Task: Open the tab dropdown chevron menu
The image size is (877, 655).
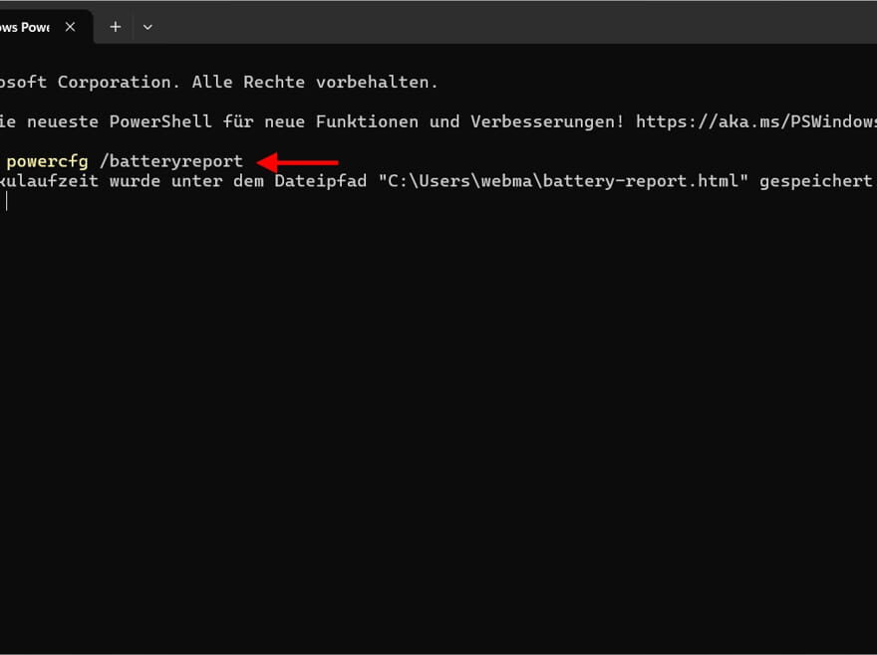Action: click(147, 27)
